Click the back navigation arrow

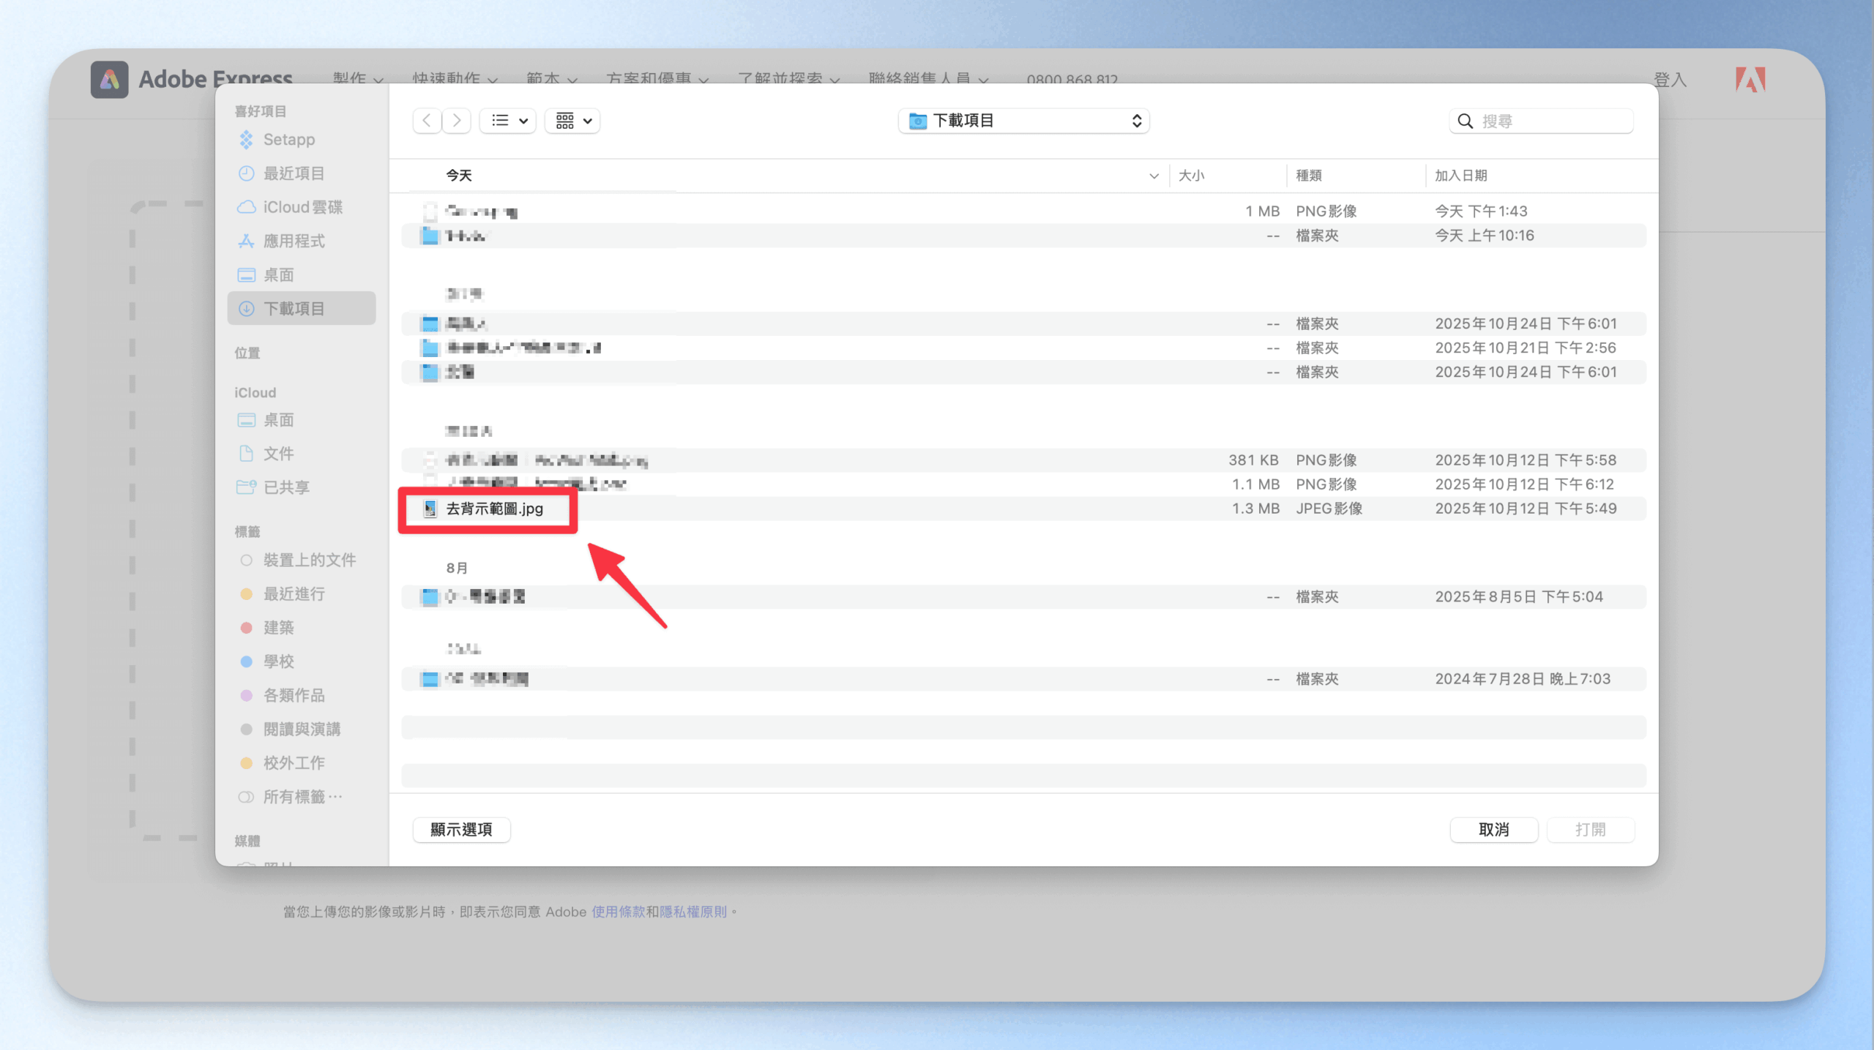coord(427,121)
